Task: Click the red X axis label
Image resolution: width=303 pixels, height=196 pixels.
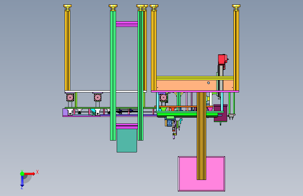Action: (x=37, y=172)
